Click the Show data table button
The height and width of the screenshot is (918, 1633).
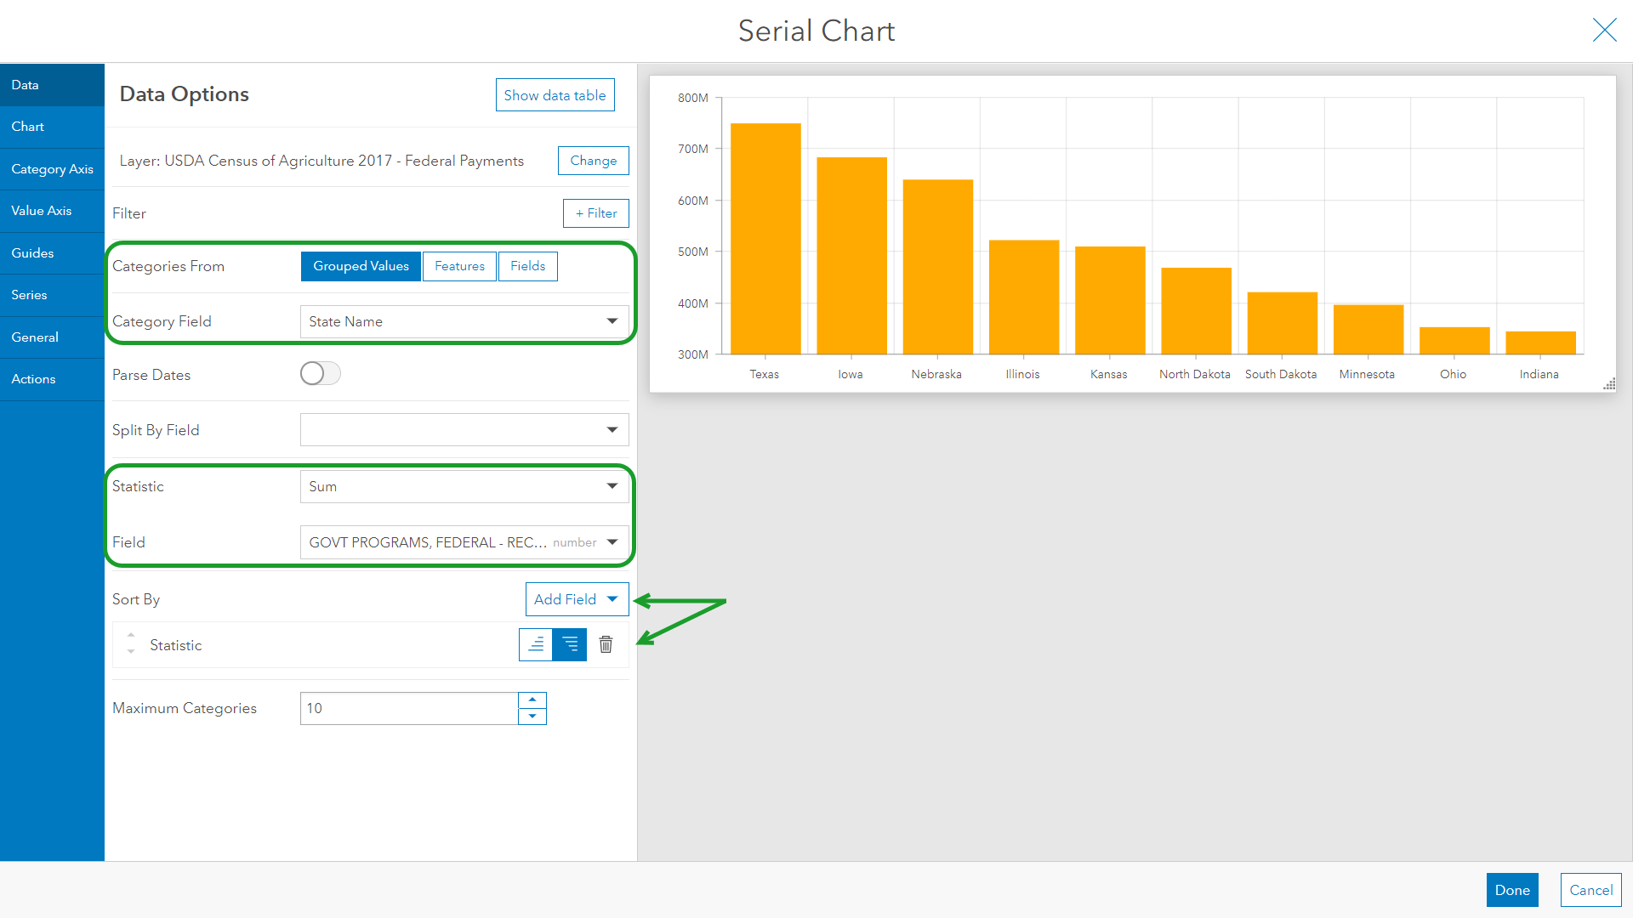coord(555,95)
